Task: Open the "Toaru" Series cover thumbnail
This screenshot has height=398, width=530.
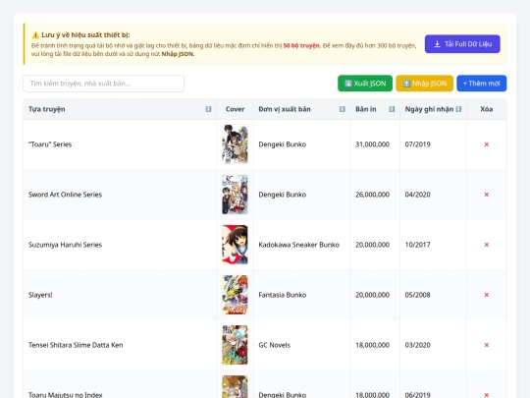Action: [235, 144]
